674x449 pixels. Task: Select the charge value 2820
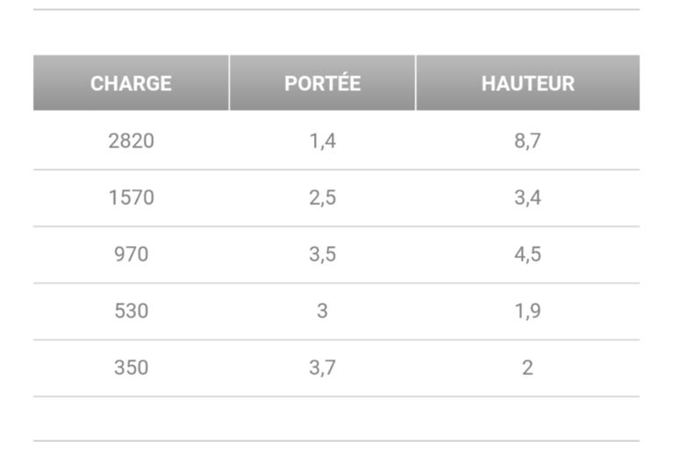tap(131, 141)
